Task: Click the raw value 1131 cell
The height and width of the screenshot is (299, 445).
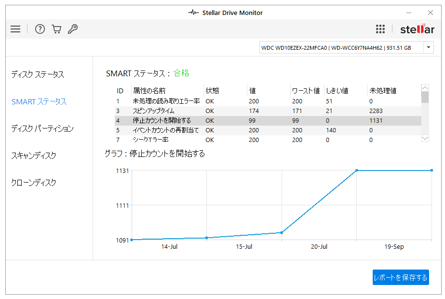Action: pos(376,120)
